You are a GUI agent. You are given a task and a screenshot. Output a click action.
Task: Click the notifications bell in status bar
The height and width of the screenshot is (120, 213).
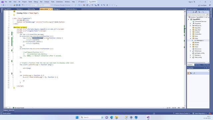click(x=210, y=113)
